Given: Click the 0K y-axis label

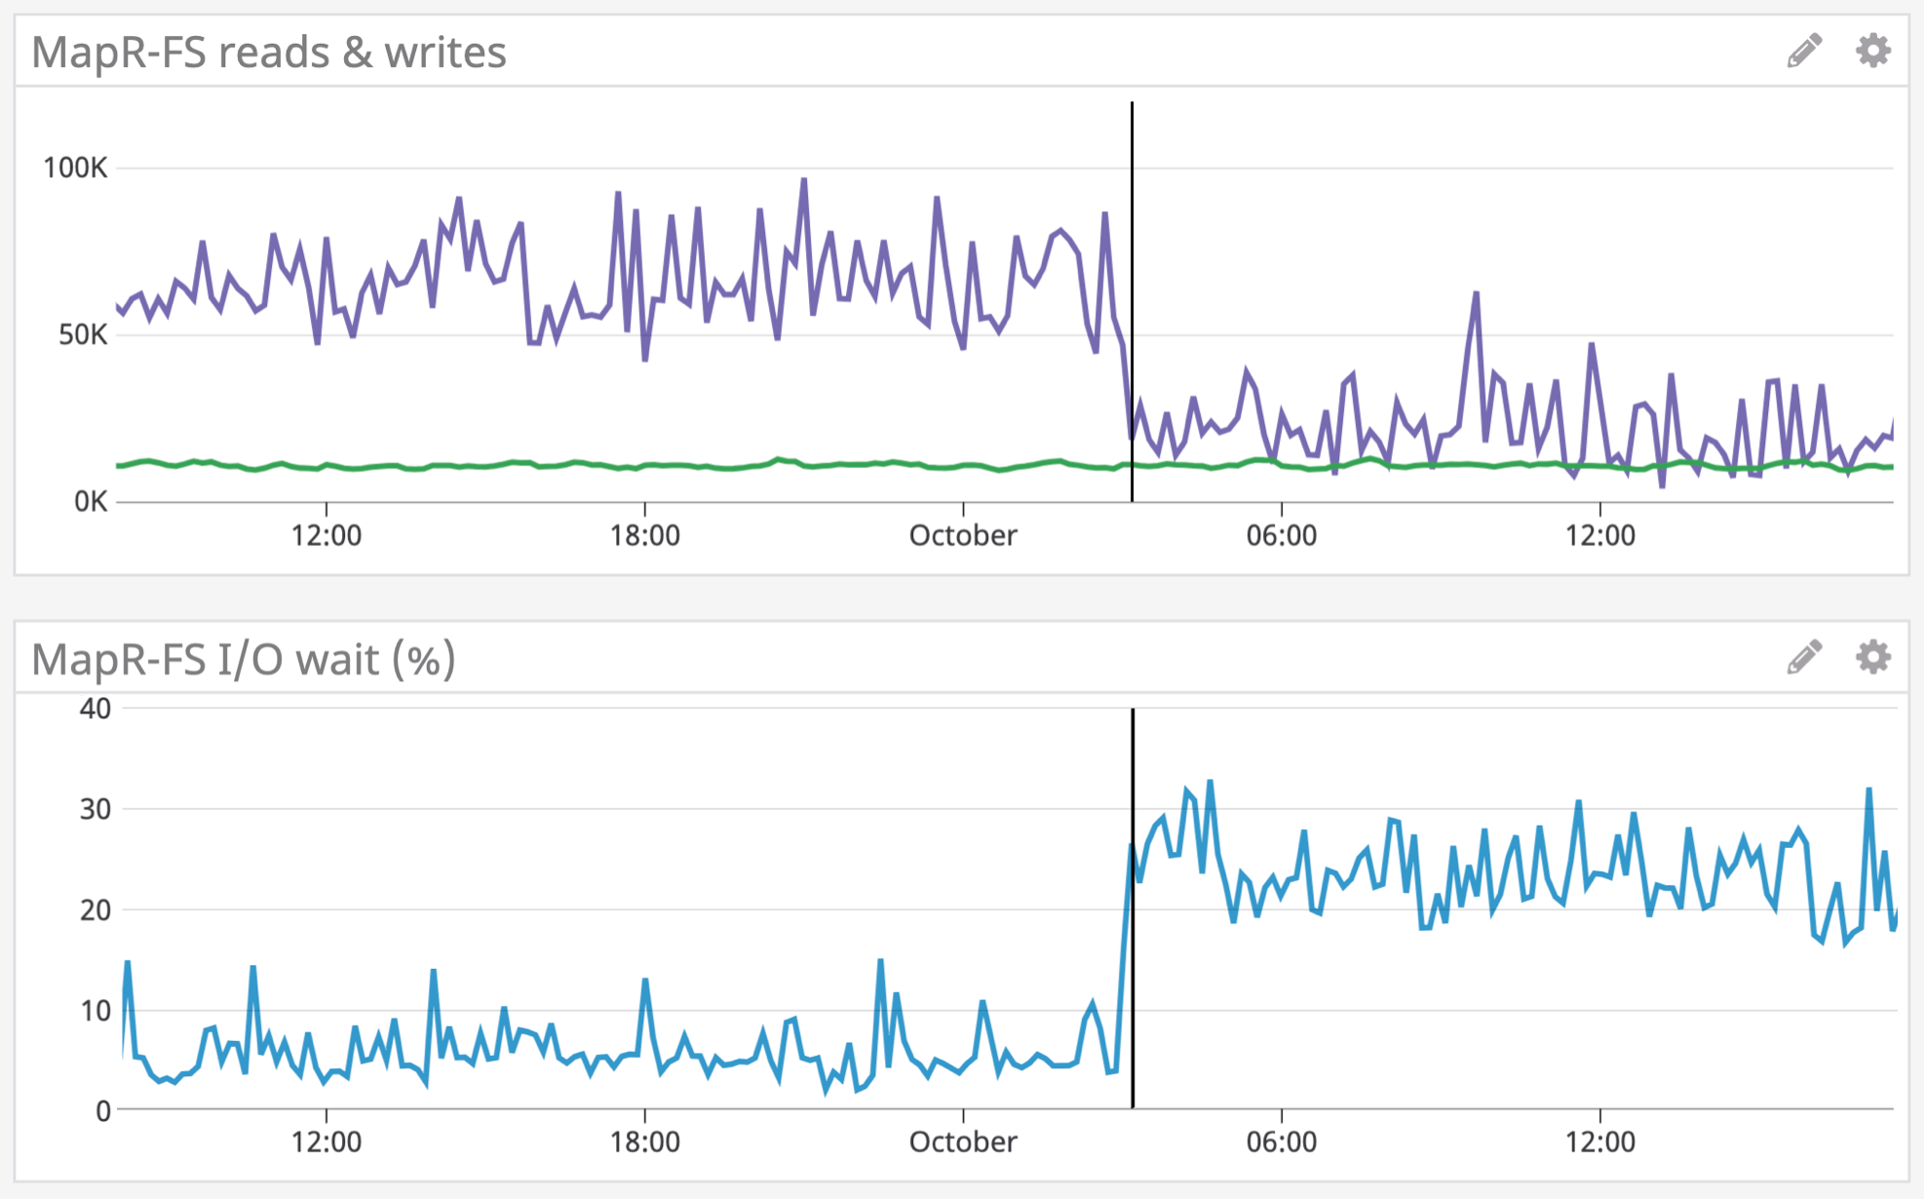Looking at the screenshot, I should point(92,500).
